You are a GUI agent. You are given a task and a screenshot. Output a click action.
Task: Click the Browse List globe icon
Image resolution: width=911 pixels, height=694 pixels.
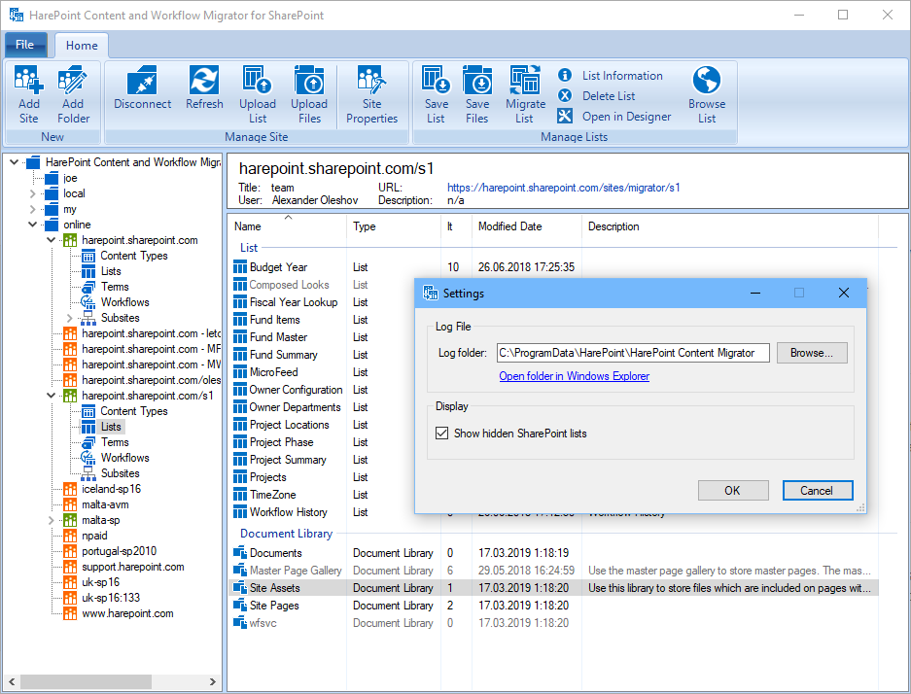[707, 80]
